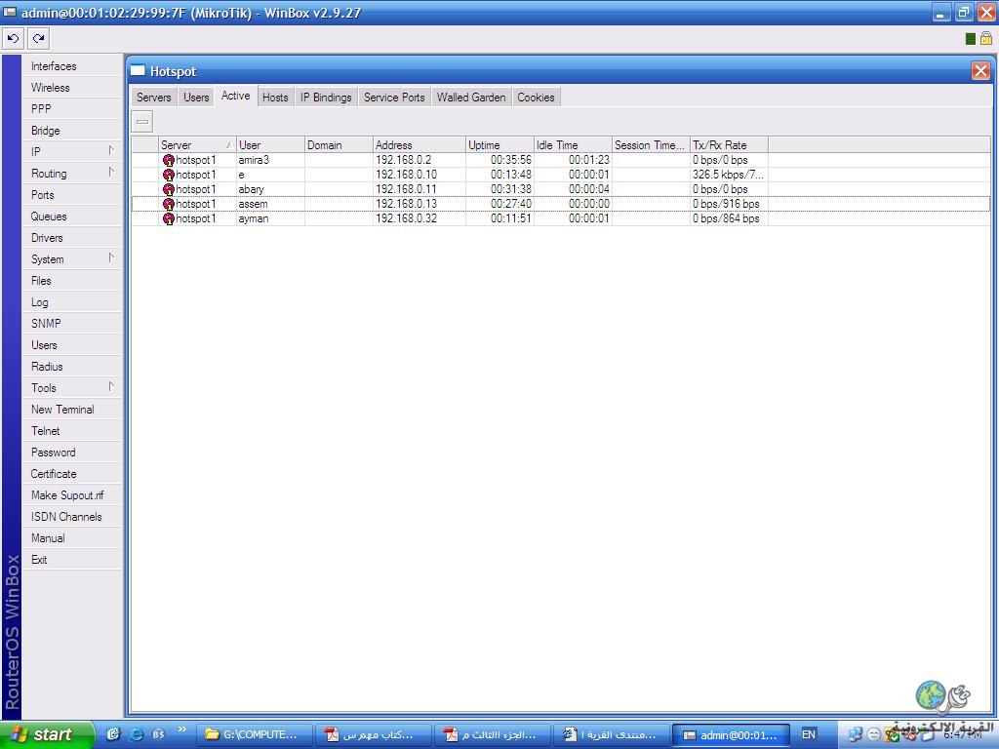Click the quick launch overflow chevron
Viewport: 999px width, 749px height.
click(181, 729)
